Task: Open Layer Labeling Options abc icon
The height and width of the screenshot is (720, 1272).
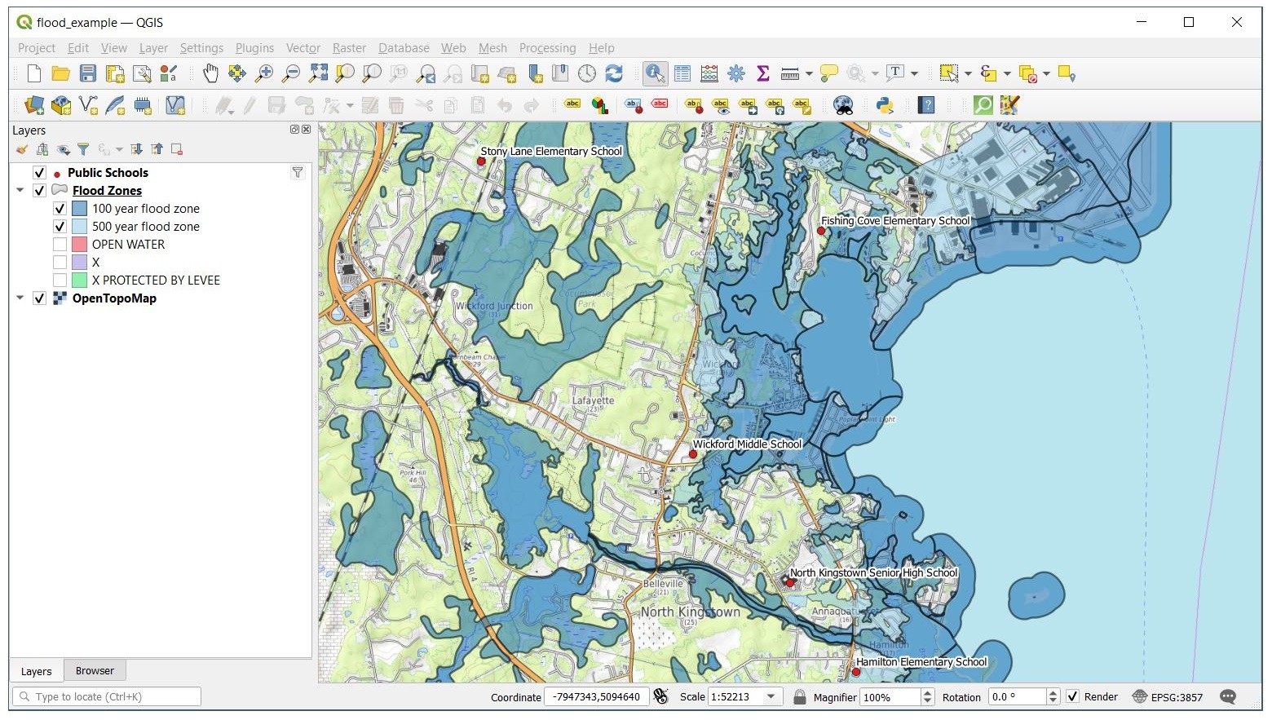Action: pos(572,104)
